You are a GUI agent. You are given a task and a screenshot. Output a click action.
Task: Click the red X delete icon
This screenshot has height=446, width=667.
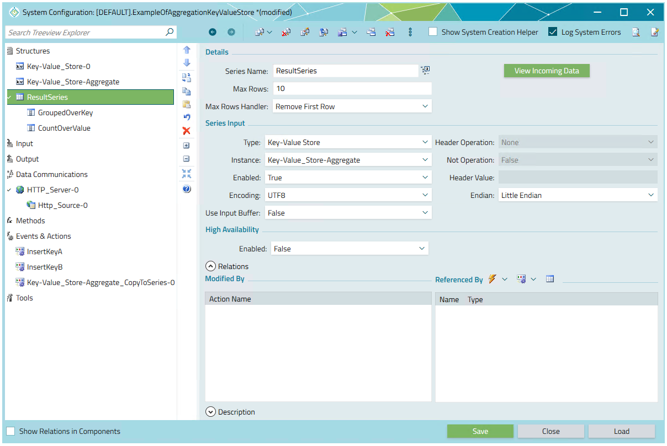[x=187, y=131]
